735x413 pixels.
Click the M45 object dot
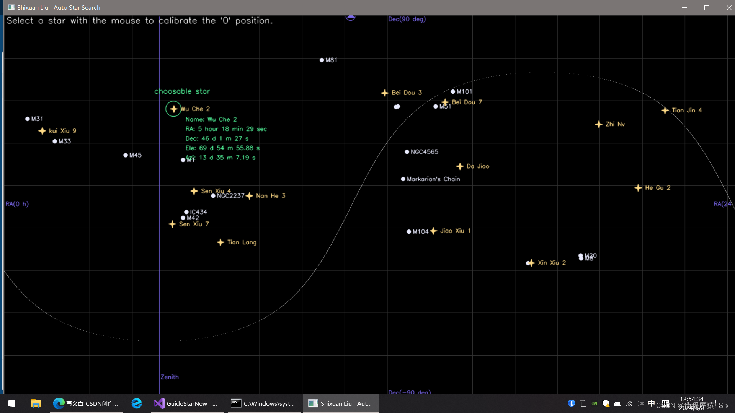coord(126,155)
